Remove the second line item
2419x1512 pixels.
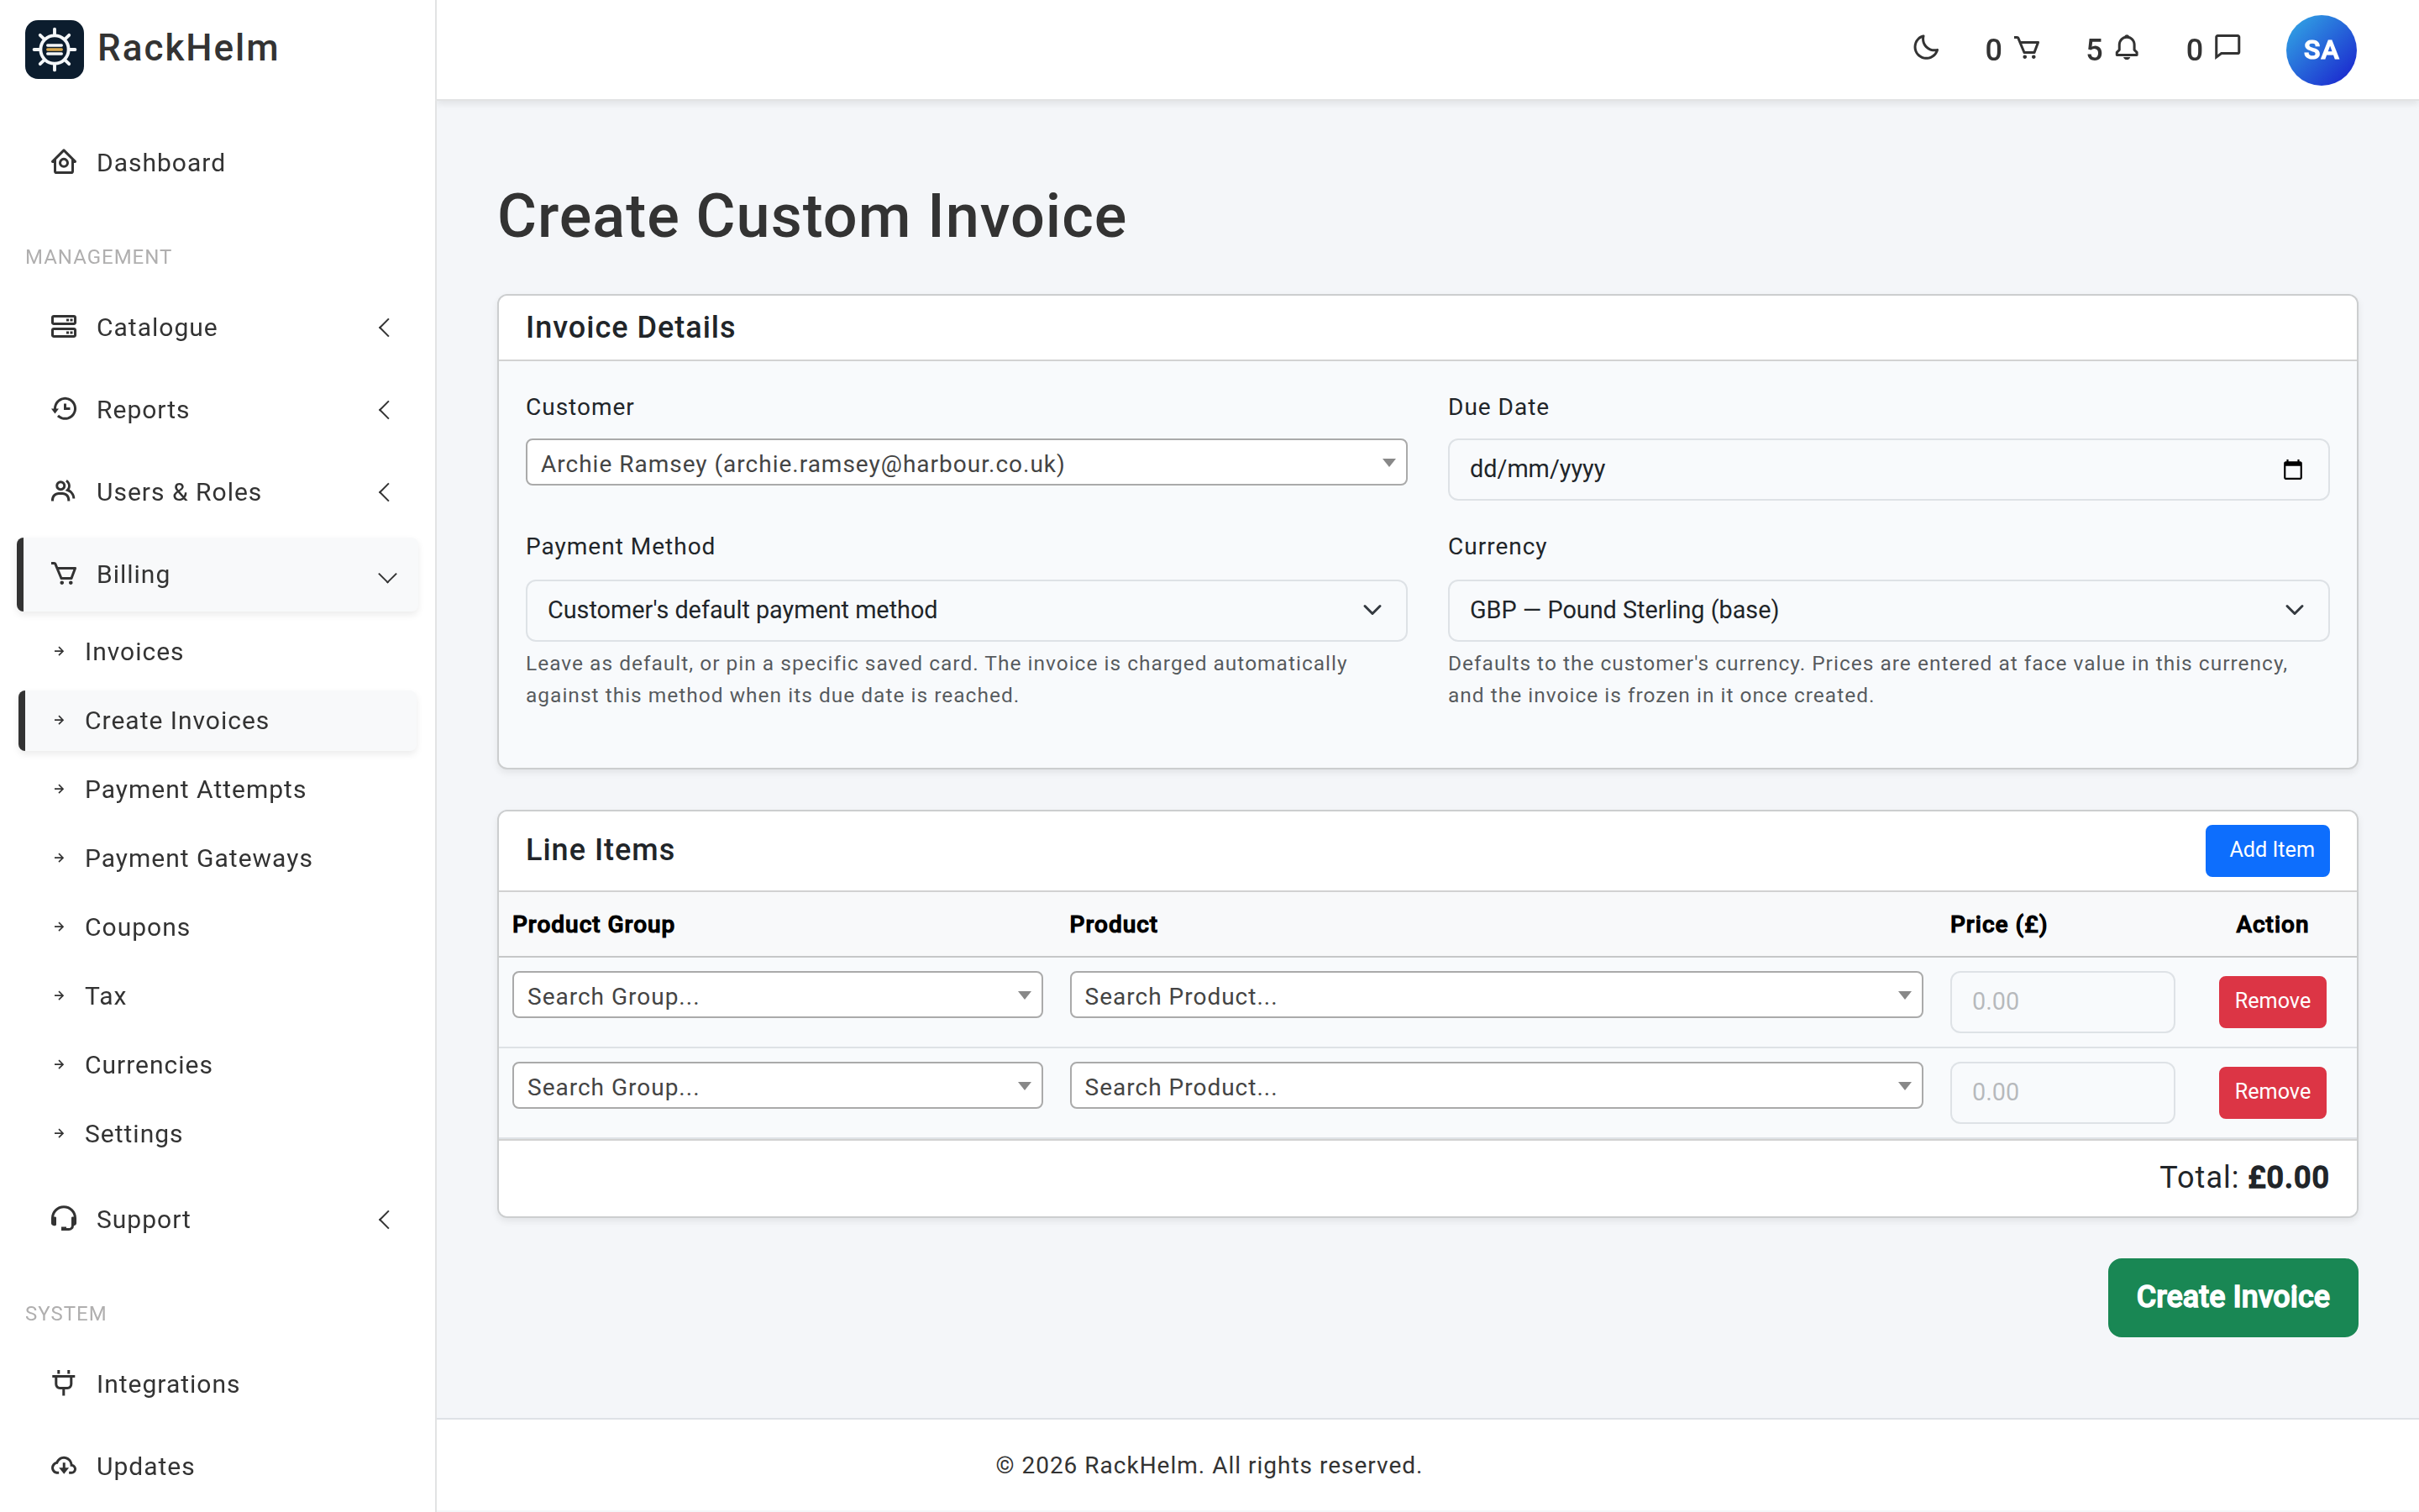[2272, 1092]
